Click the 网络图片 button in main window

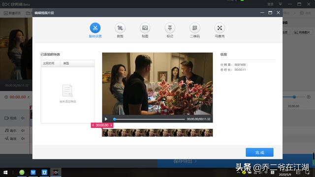click(302, 32)
